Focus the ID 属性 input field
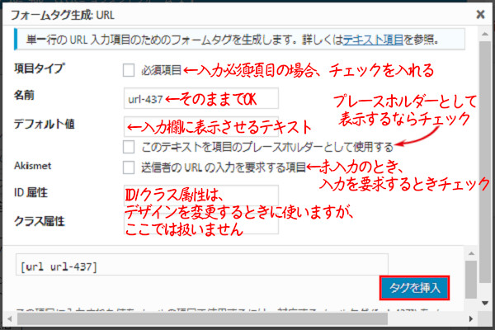Viewport: 495px width, 330px height. (201, 196)
